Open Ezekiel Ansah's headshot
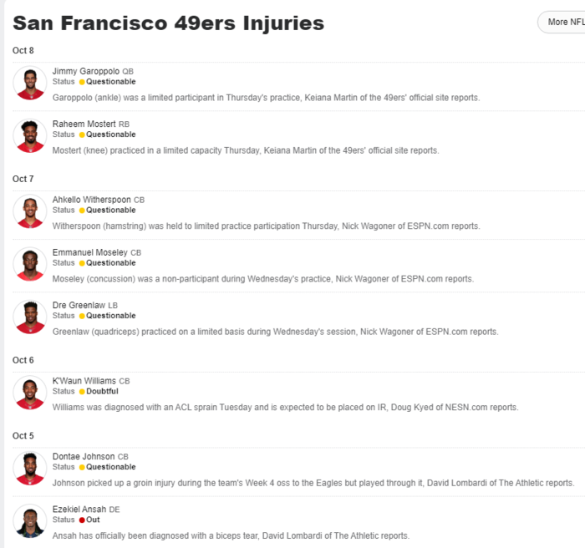 tap(30, 521)
